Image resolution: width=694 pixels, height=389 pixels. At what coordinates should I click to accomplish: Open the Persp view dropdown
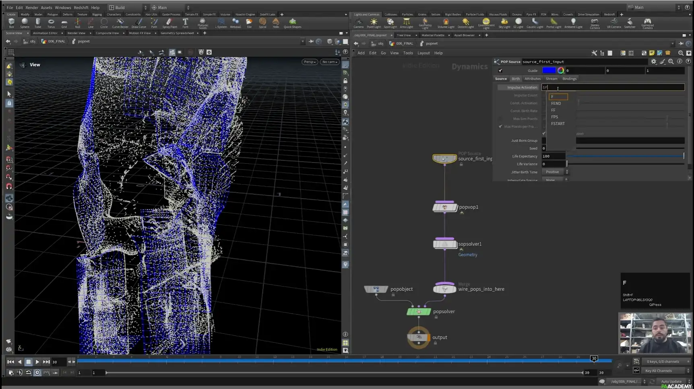coord(309,62)
